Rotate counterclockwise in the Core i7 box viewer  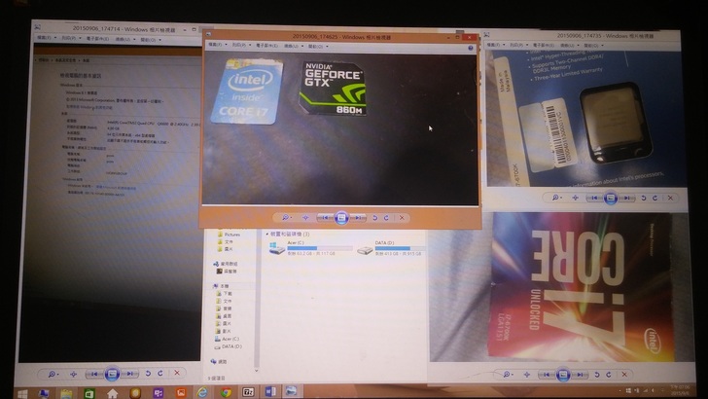(596, 375)
